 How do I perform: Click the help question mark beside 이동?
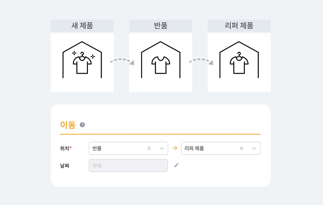[x=82, y=125]
